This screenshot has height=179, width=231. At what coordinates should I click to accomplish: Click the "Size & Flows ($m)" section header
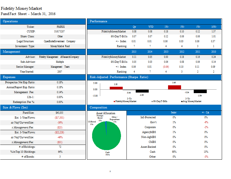click(x=43, y=108)
